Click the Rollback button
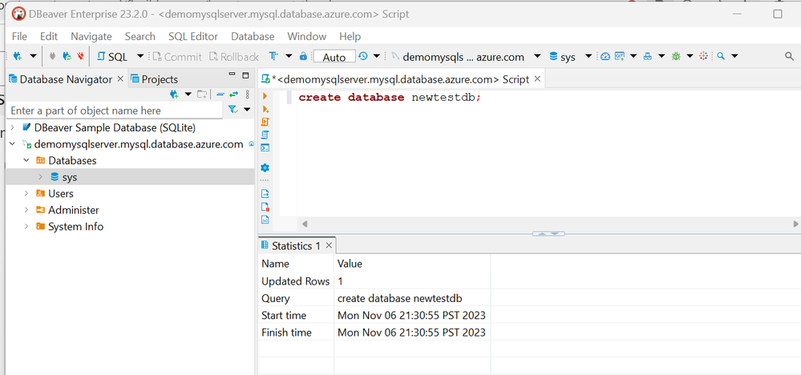Screen dimensions: 801x375 click(233, 57)
